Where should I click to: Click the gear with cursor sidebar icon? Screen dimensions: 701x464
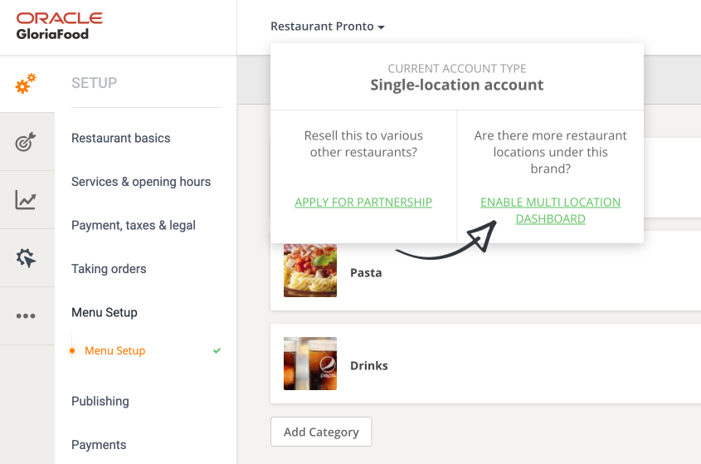26,257
